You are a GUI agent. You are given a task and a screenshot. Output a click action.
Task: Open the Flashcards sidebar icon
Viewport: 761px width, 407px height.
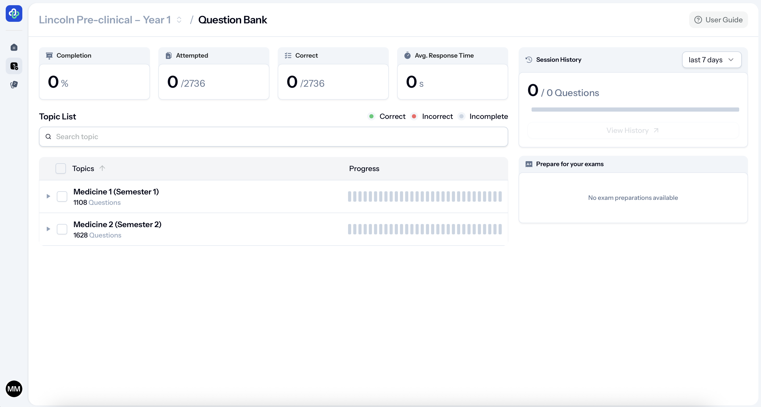[x=14, y=85]
